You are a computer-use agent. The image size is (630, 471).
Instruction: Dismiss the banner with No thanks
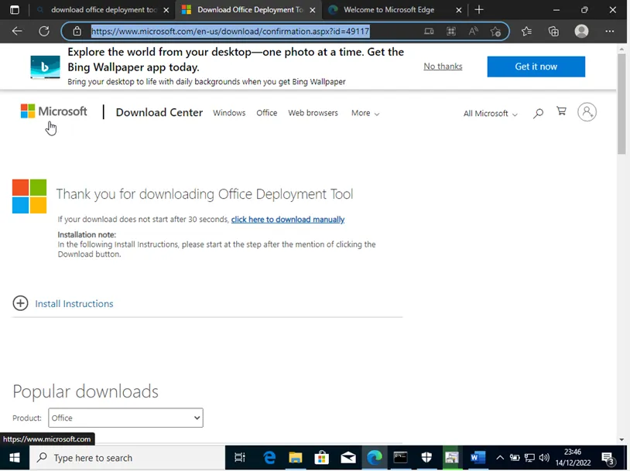coord(443,67)
